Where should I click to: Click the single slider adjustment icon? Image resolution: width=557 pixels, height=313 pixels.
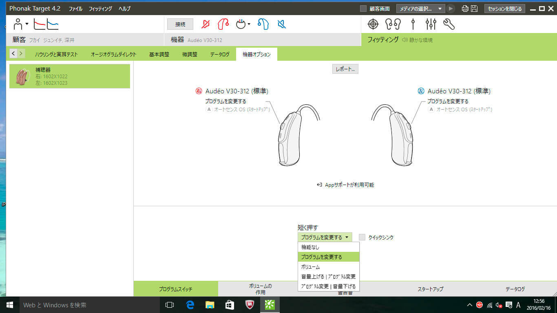click(413, 24)
